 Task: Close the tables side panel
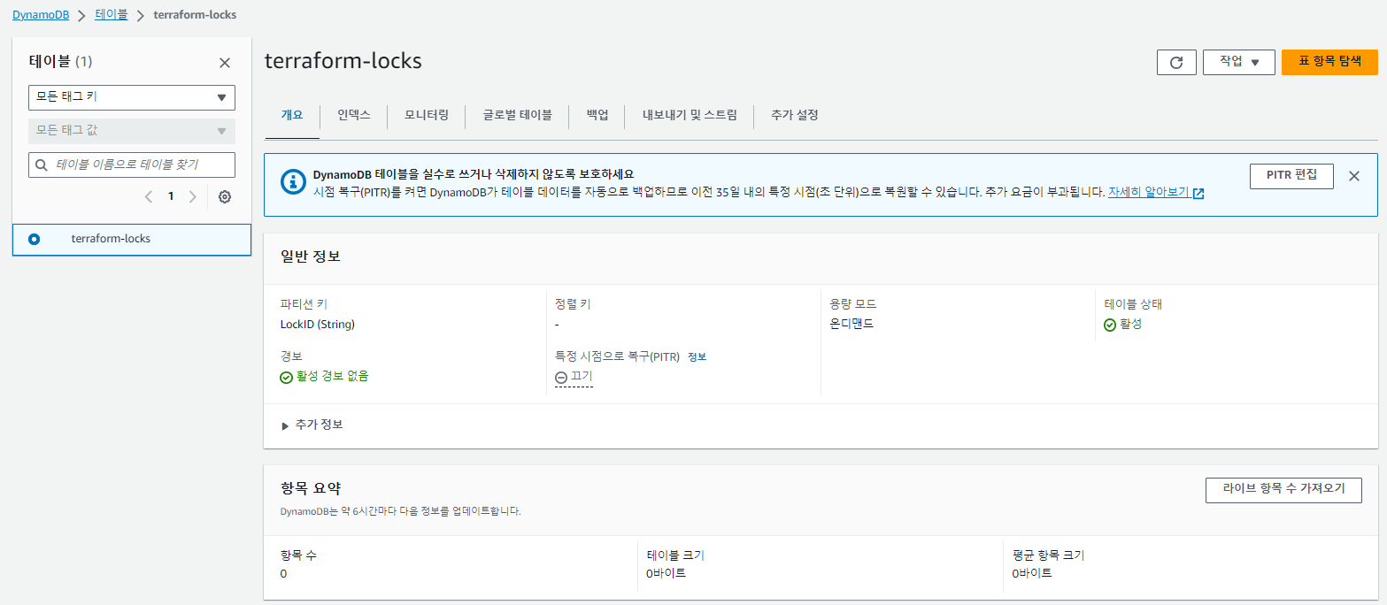coord(225,63)
